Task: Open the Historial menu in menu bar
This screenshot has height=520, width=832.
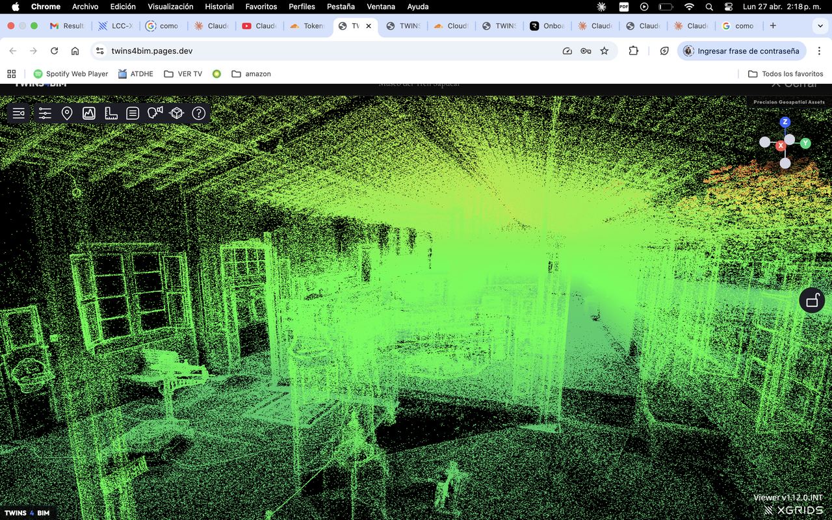Action: [219, 6]
